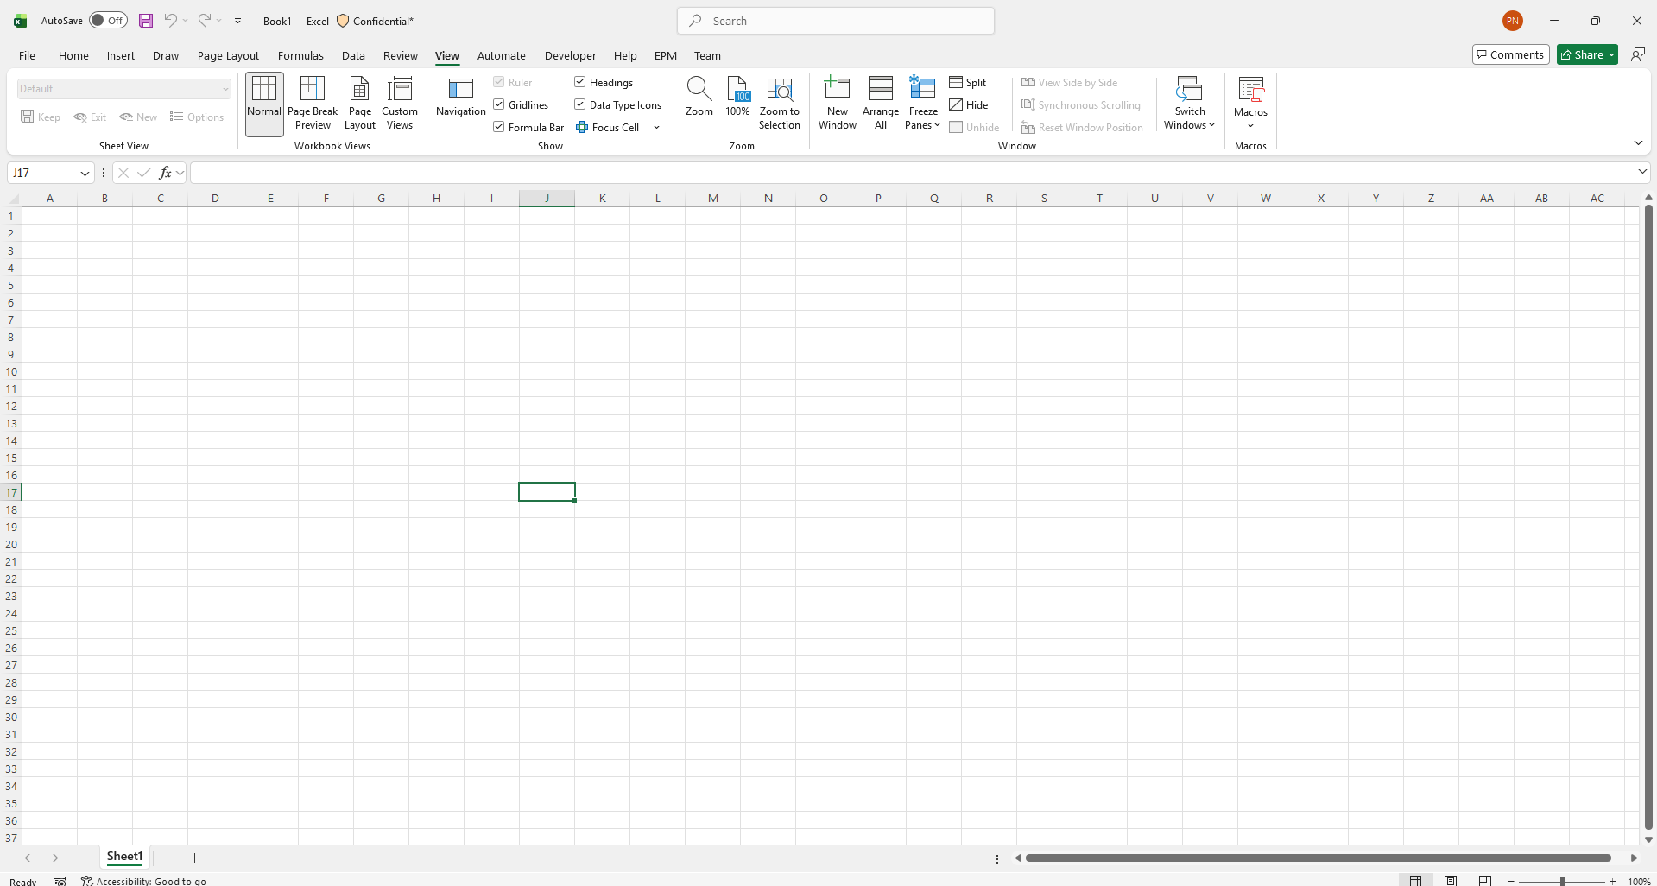This screenshot has width=1657, height=886.
Task: Switch to Normal workbook view
Action: 264,104
